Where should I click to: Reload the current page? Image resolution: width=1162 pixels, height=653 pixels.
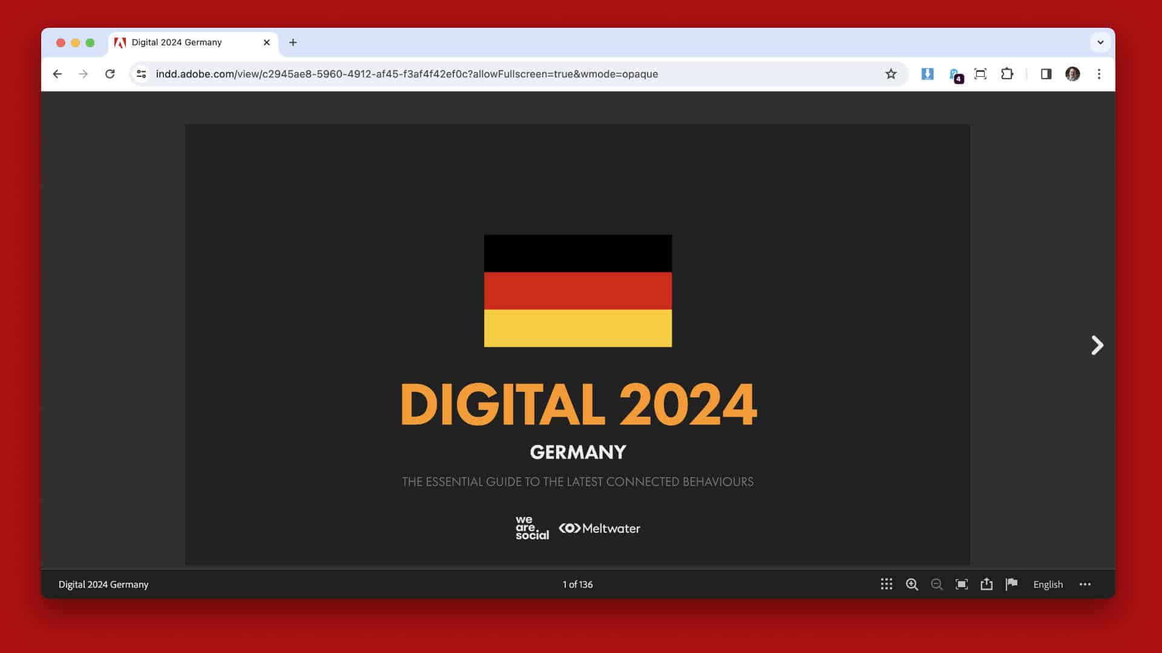(110, 74)
